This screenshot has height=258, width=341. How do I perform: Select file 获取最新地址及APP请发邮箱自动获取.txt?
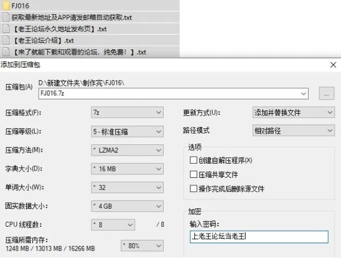pos(71,17)
